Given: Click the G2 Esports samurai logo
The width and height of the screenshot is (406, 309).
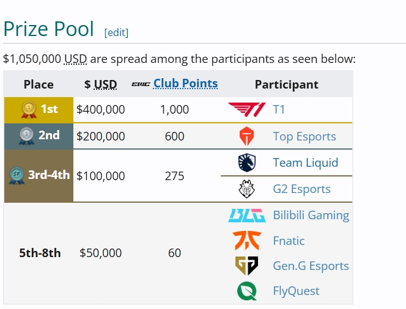Looking at the screenshot, I should pyautogui.click(x=247, y=189).
